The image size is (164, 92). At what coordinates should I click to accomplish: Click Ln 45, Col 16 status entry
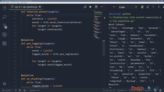pyautogui.click(x=109, y=90)
